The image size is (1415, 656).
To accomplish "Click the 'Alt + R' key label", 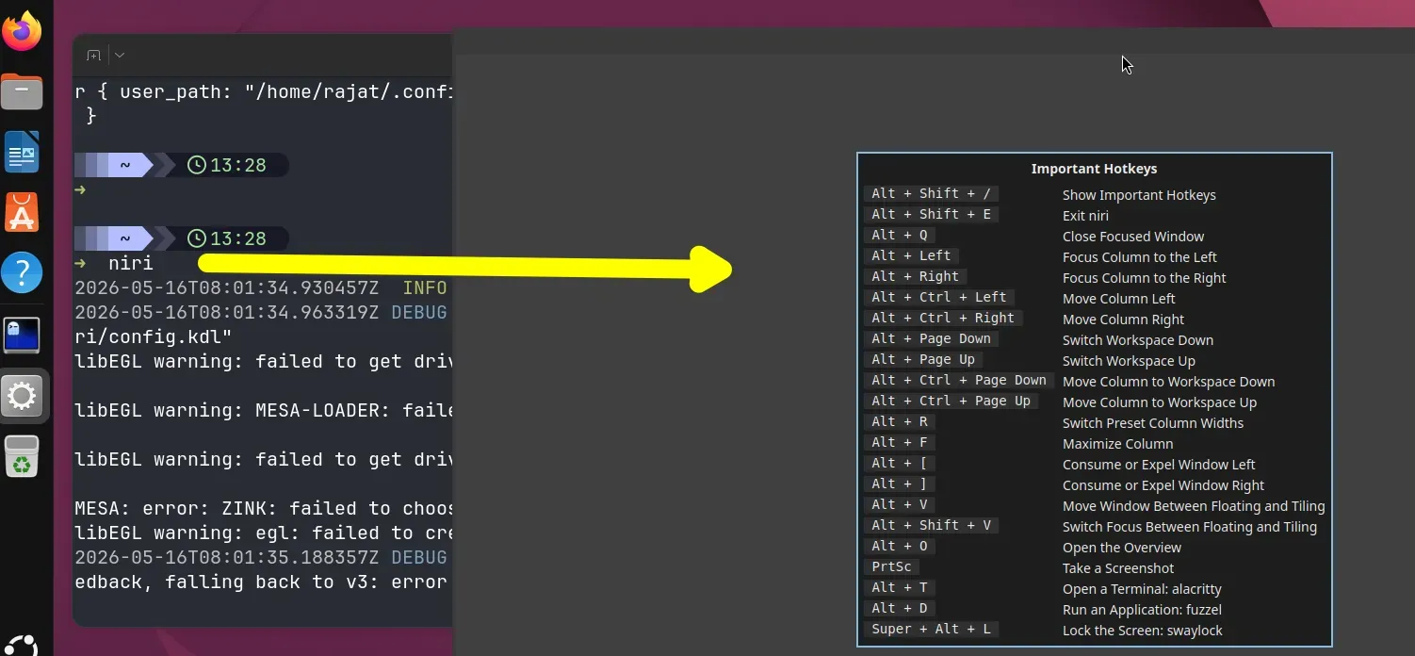I will click(x=899, y=421).
